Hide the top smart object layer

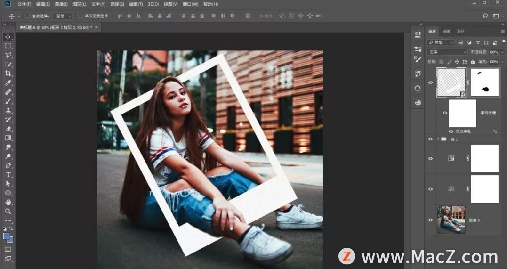pyautogui.click(x=430, y=82)
